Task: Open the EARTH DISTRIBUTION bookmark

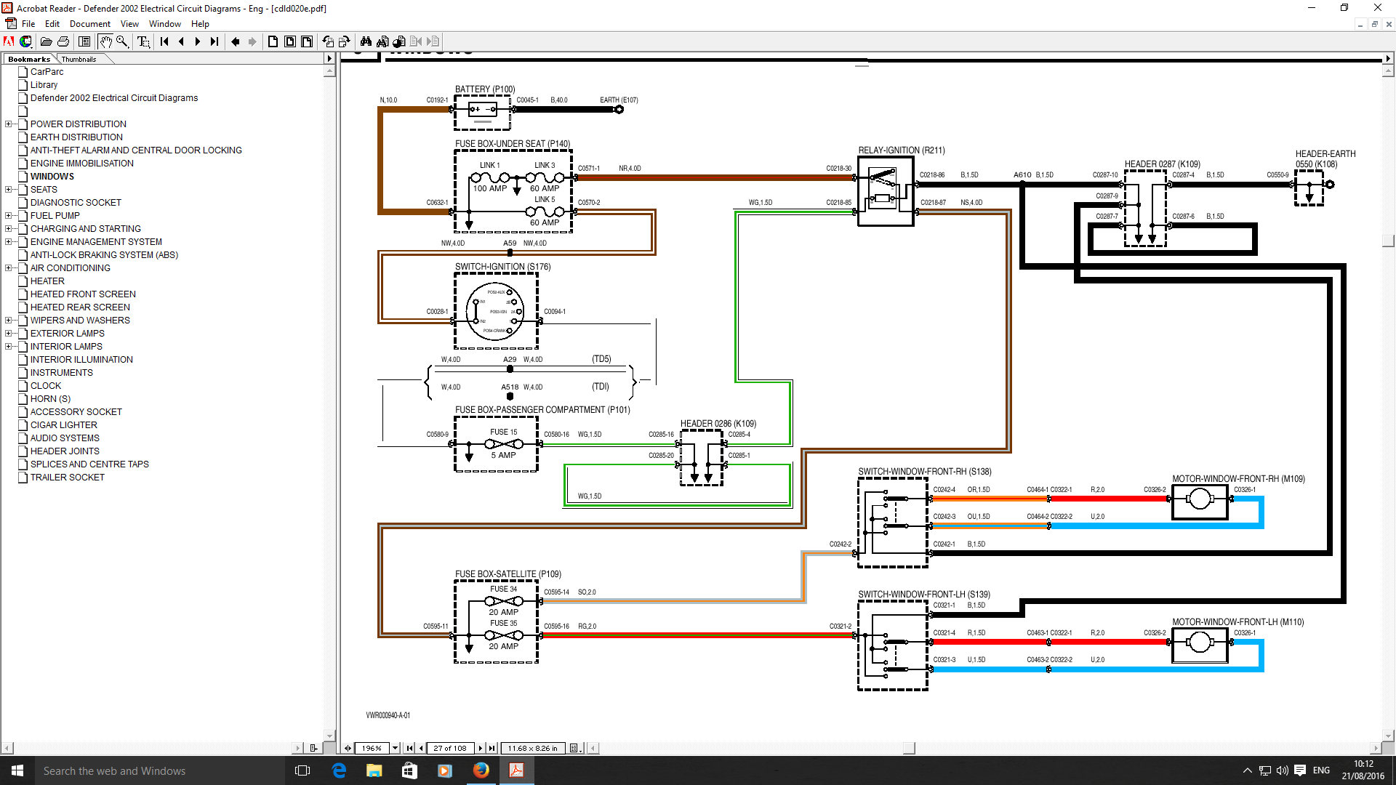Action: tap(76, 137)
